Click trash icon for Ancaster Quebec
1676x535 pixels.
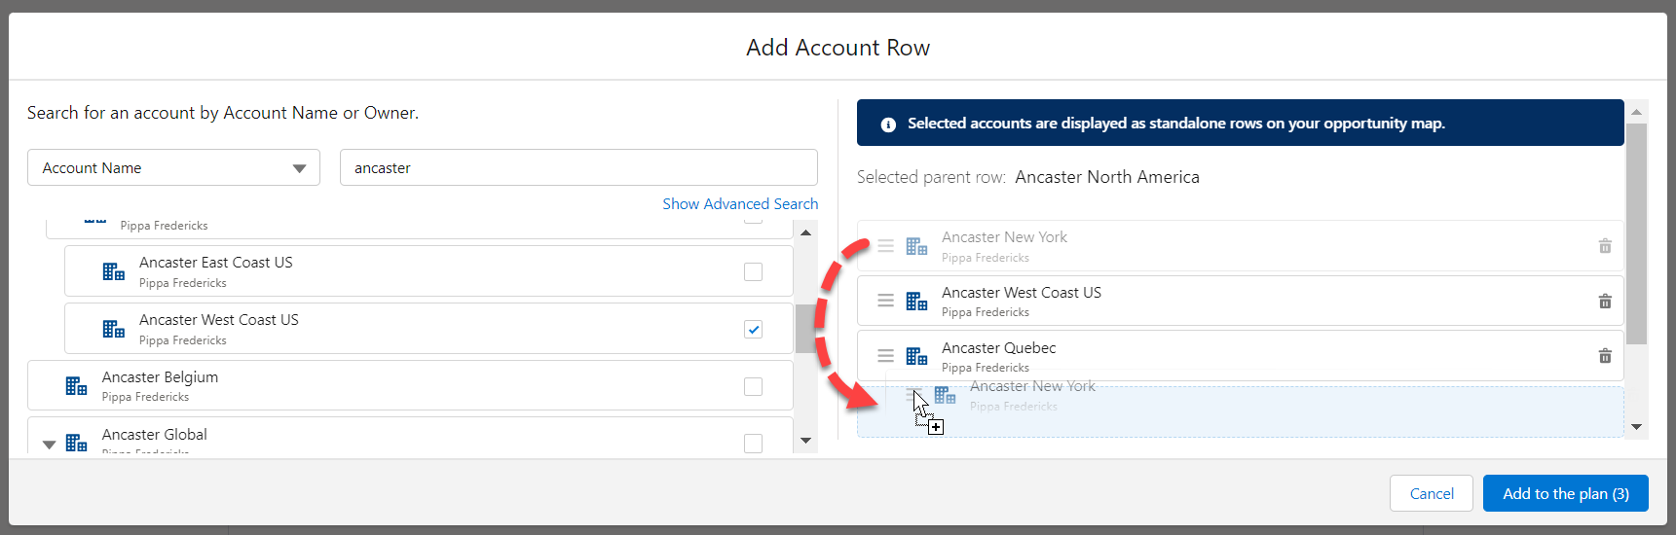tap(1604, 356)
